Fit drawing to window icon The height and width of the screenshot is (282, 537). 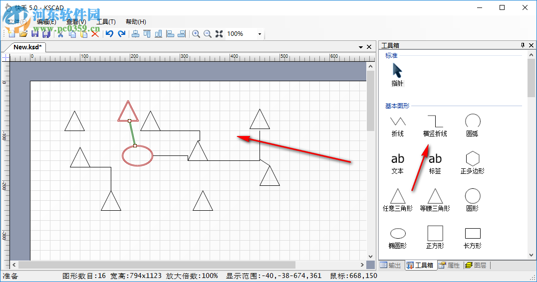(219, 34)
